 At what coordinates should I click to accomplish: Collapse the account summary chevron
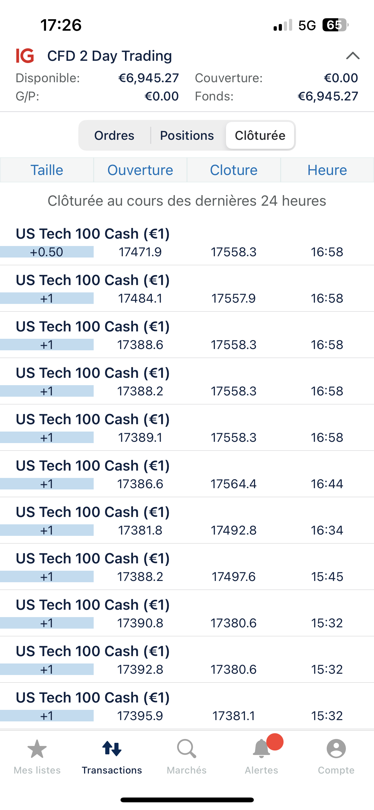point(353,56)
